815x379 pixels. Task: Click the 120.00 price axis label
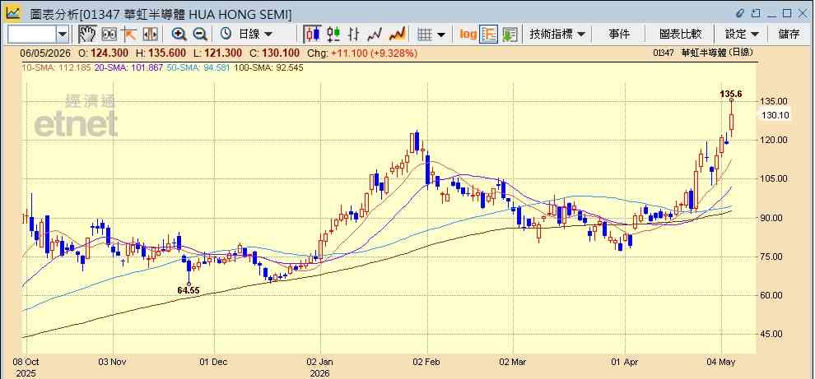774,140
